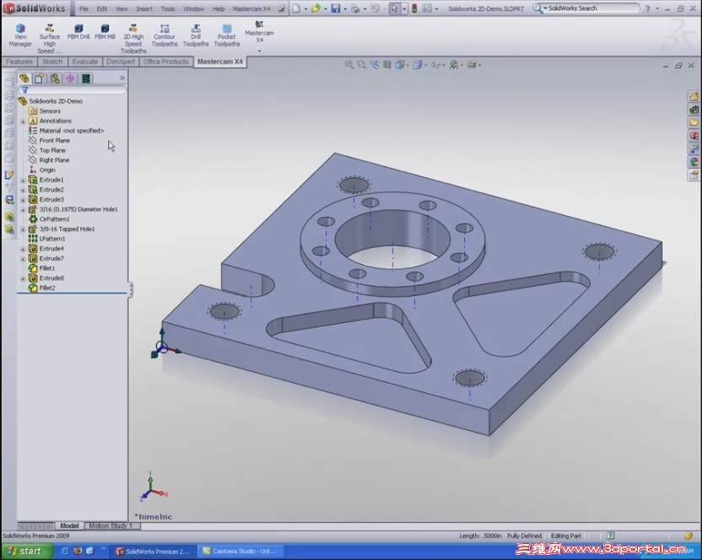
Task: Open DimXpertManager tab icon
Action: (x=70, y=78)
